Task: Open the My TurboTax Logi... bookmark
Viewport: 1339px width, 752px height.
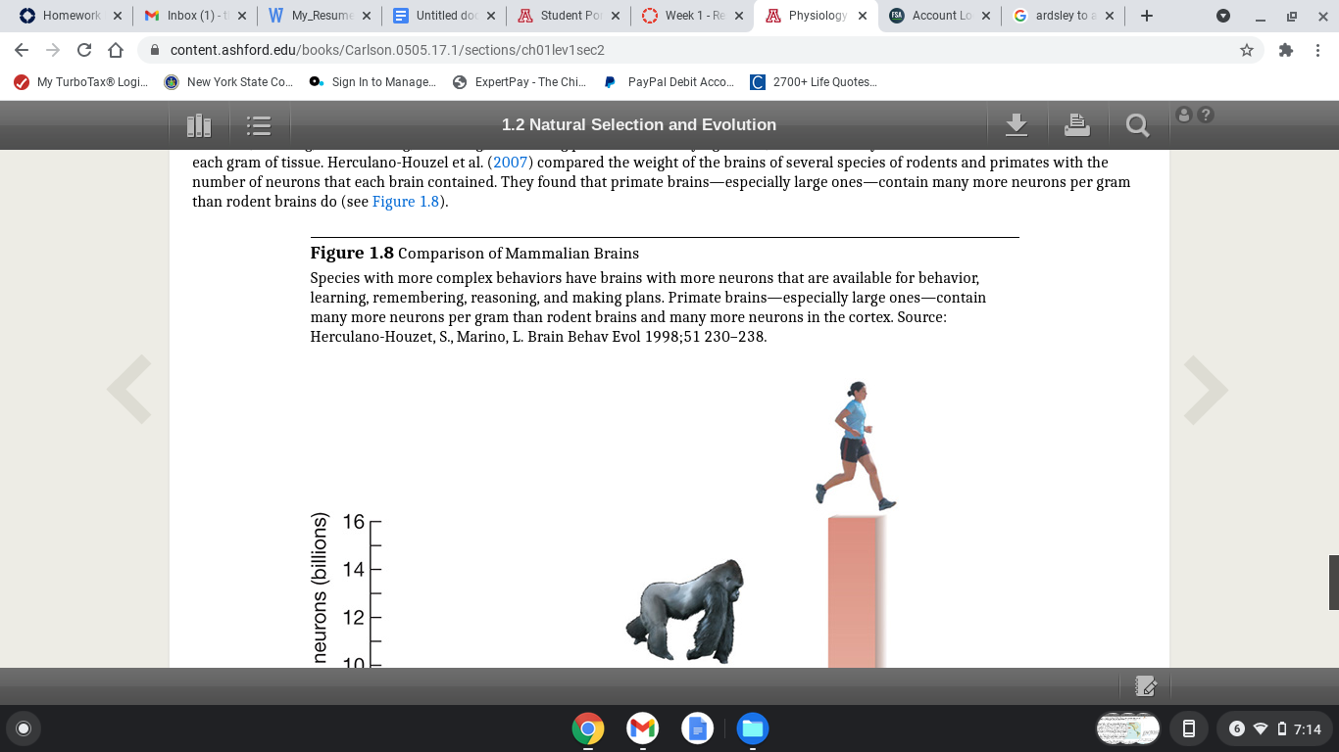Action: [81, 82]
